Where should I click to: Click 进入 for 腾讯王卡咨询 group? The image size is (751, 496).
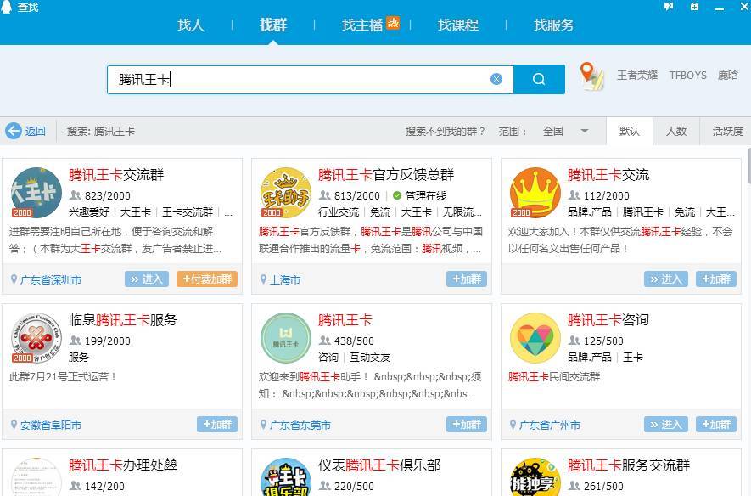coord(665,425)
